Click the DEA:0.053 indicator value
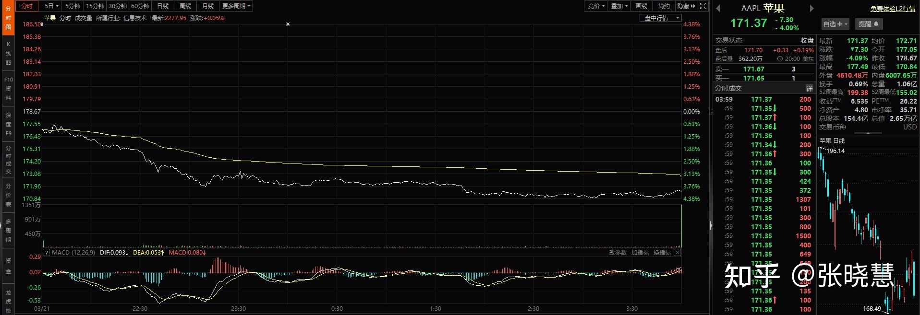Image resolution: width=920 pixels, height=315 pixels. 148,253
